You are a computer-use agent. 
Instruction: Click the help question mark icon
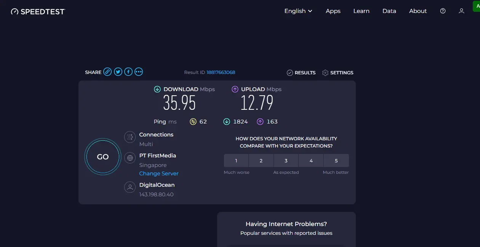(443, 11)
